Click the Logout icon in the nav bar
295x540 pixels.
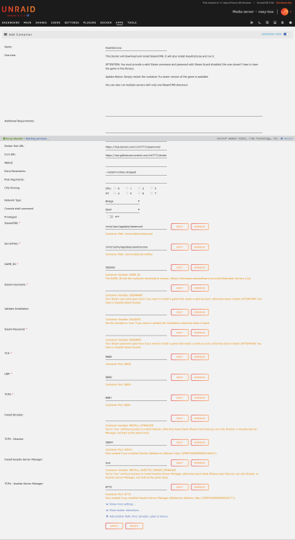(252, 23)
